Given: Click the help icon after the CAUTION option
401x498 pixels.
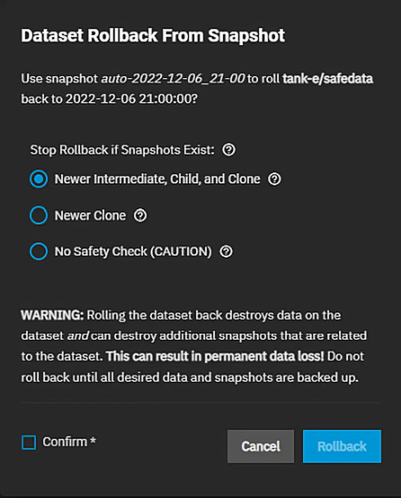Looking at the screenshot, I should tap(226, 252).
